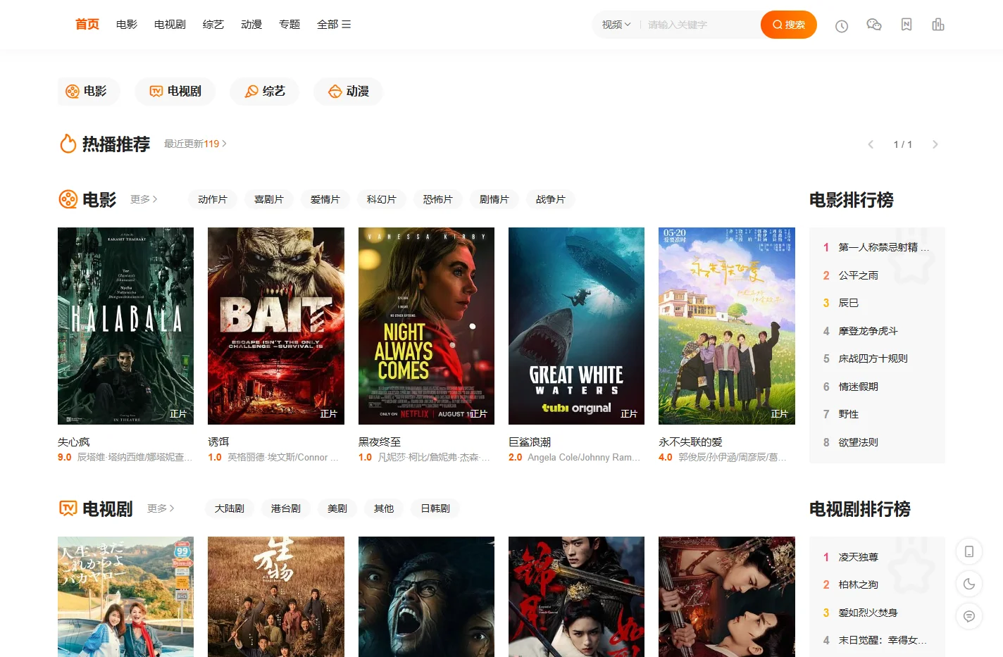Focus the keyword search input field
The image size is (1003, 657).
[701, 25]
